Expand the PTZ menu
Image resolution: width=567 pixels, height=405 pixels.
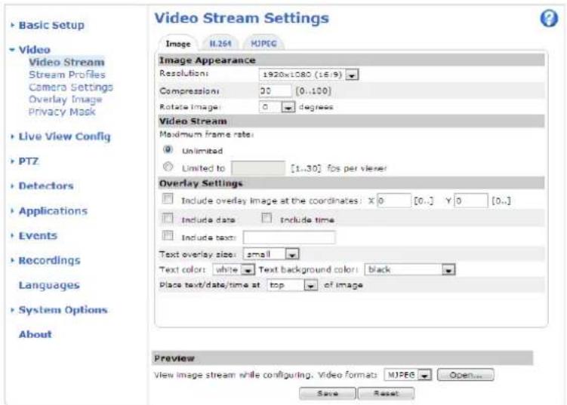tap(29, 161)
